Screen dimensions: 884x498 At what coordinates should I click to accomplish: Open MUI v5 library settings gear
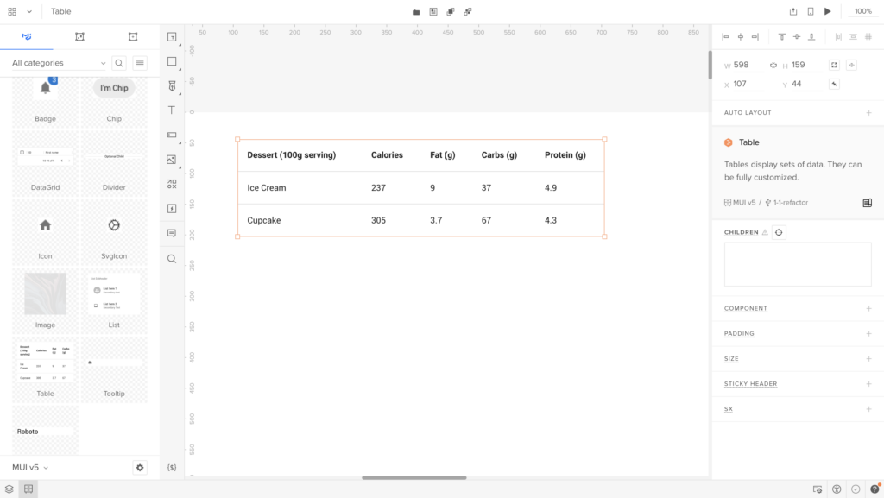coord(140,467)
